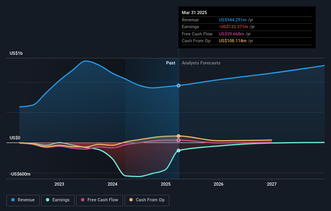Toggle the Revenue legend button
The width and height of the screenshot is (331, 211).
coord(23,200)
